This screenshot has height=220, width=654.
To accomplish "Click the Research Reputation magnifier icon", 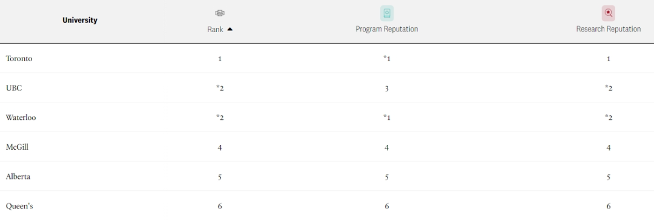I will [608, 13].
